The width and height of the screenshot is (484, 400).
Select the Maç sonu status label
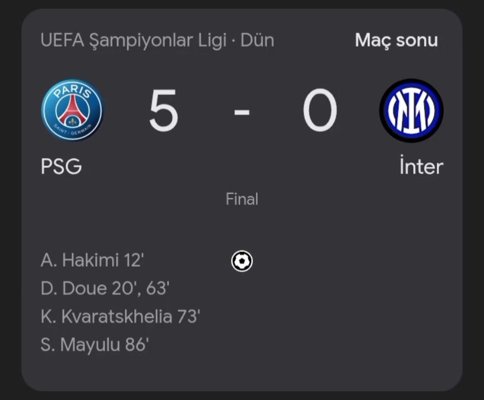396,40
